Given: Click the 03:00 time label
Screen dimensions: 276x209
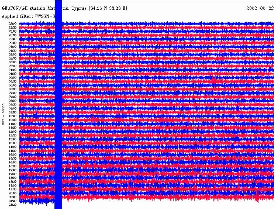Looking at the screenshot, I should [13, 62].
